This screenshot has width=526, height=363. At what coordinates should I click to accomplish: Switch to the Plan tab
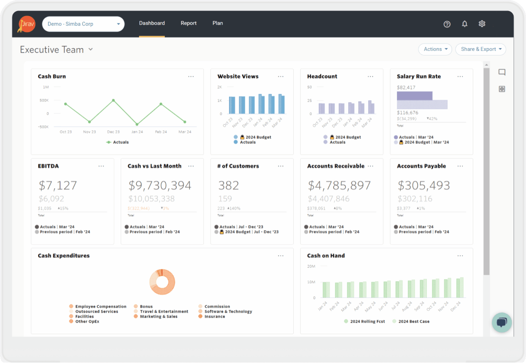click(218, 23)
